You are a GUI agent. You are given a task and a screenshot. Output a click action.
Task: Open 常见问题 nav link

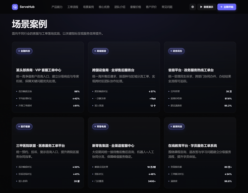pyautogui.click(x=167, y=7)
